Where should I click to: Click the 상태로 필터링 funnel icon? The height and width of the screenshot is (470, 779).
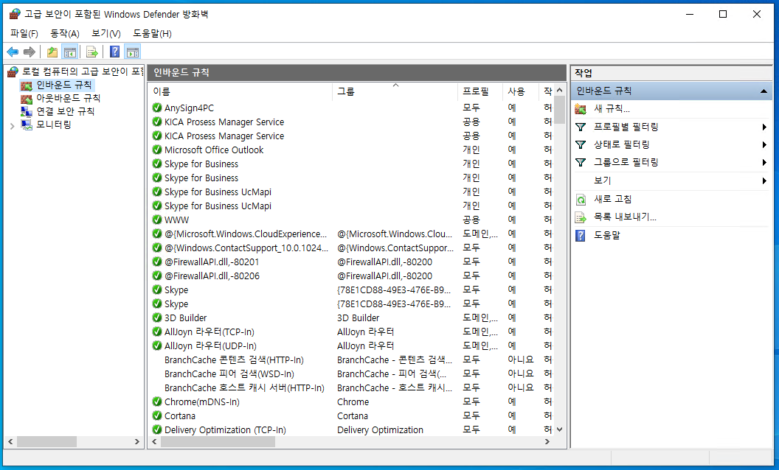click(x=581, y=145)
